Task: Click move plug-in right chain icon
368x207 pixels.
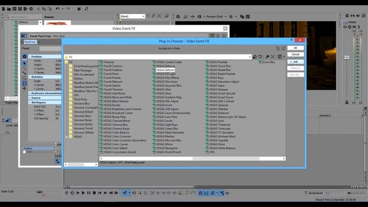Action: pyautogui.click(x=283, y=48)
